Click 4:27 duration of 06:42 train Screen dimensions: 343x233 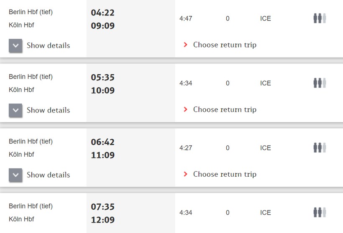pos(186,148)
